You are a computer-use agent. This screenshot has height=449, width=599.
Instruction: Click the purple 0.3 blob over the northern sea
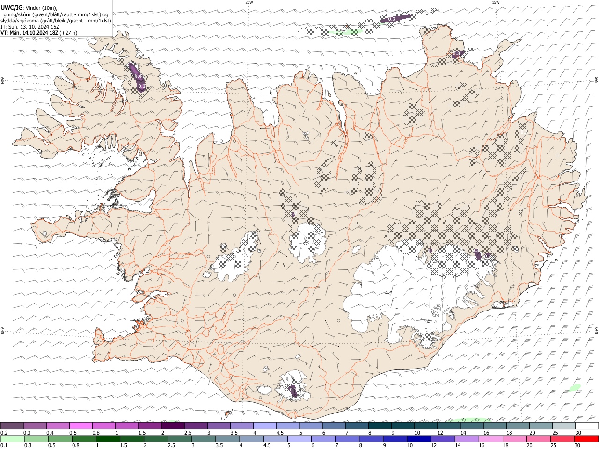(x=395, y=18)
